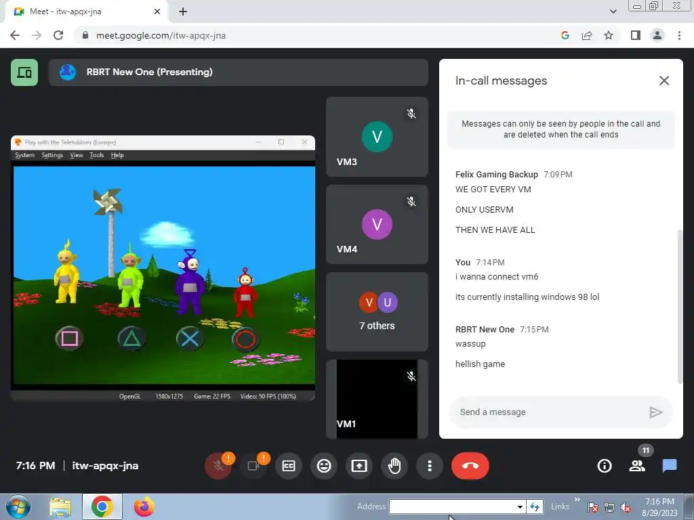Open emoji reactions button
The width and height of the screenshot is (694, 520).
click(324, 466)
